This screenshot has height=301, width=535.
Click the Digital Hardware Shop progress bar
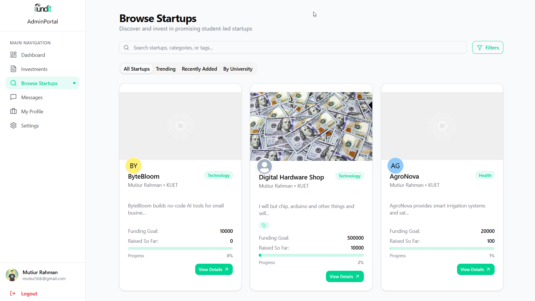click(311, 255)
